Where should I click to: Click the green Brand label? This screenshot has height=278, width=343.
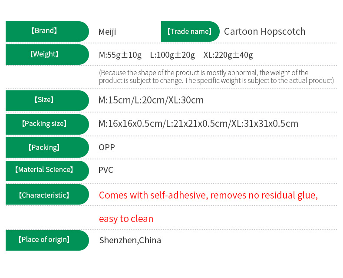tap(47, 31)
